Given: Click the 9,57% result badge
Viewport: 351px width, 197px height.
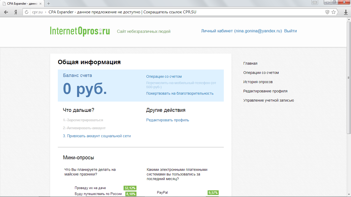Looking at the screenshot, I should 213,193.
